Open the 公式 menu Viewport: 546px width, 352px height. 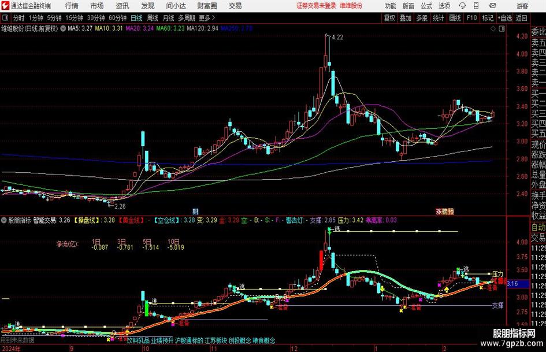pos(426,6)
